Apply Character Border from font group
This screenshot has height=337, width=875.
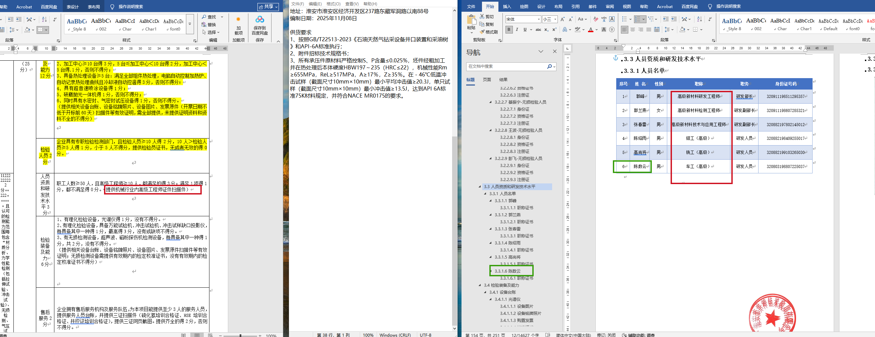point(612,19)
